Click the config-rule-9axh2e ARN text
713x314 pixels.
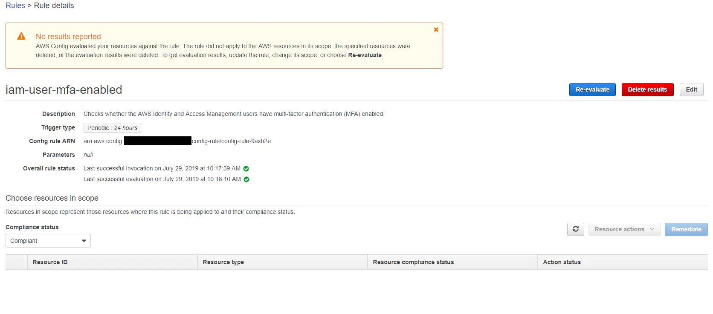pos(231,141)
